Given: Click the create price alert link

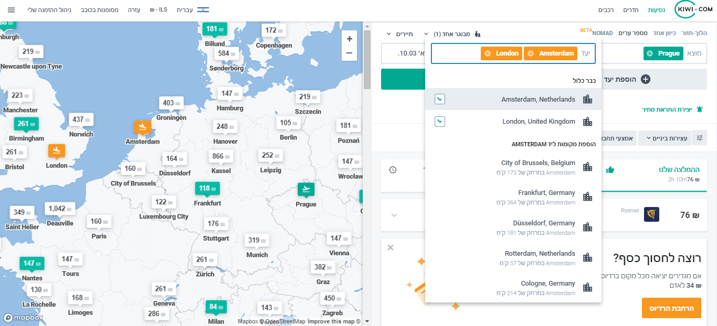Looking at the screenshot, I should click(x=672, y=110).
